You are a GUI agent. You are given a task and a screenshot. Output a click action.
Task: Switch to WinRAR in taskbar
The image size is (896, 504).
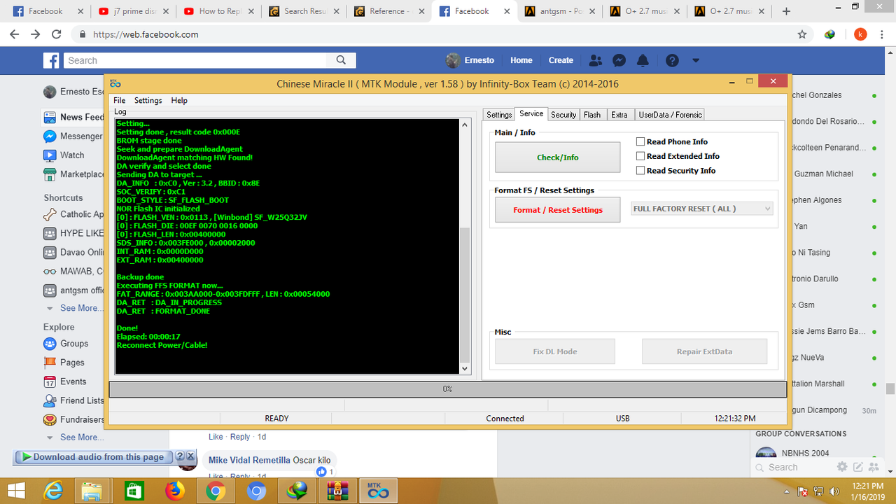pos(337,491)
